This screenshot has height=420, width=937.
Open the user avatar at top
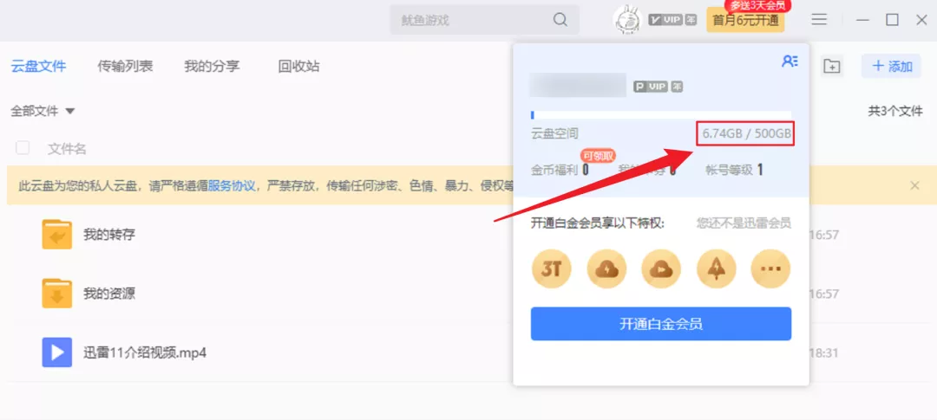627,20
